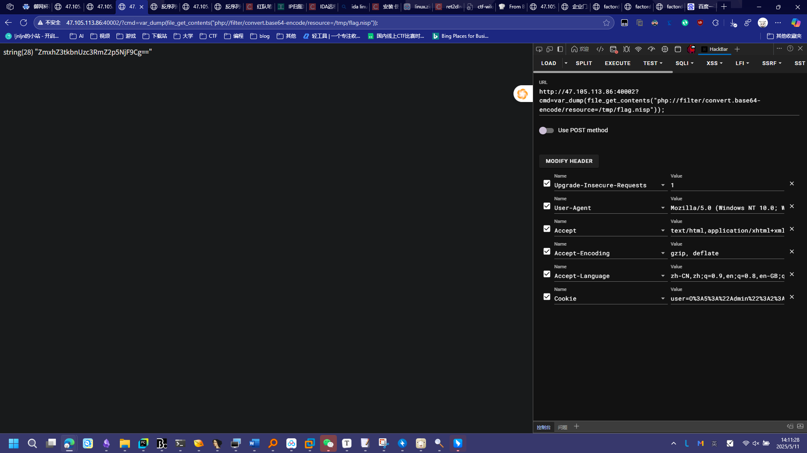Open DevTools more options ellipsis
Viewport: 807px width, 453px height.
tap(779, 49)
